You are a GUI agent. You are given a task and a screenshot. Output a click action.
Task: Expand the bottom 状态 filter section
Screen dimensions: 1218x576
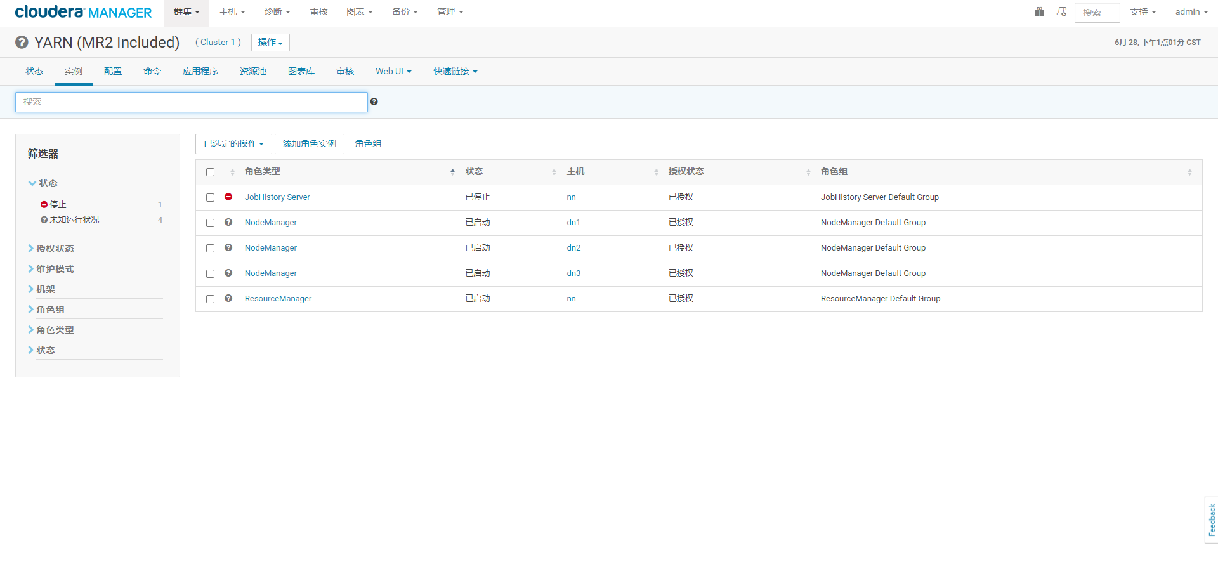pos(42,350)
